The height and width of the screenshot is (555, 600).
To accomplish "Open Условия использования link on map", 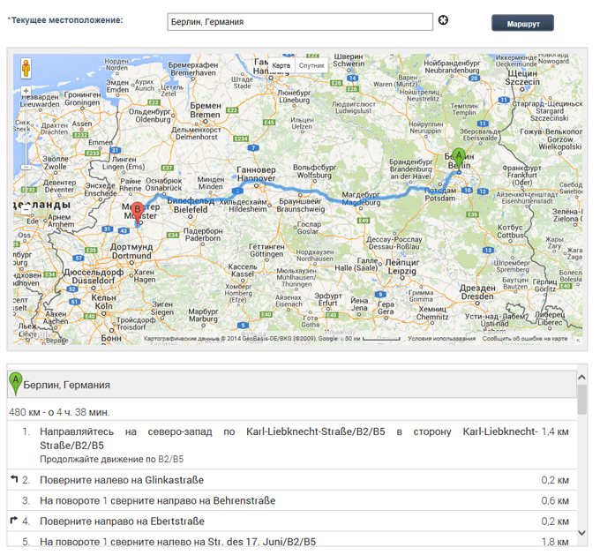I will click(x=441, y=338).
